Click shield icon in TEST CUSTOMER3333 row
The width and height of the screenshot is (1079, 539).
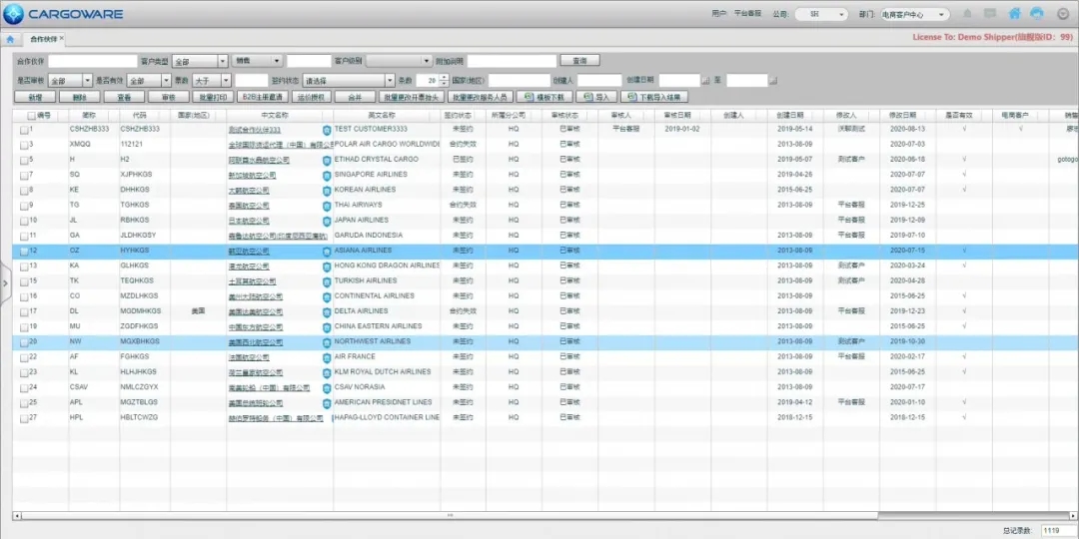pyautogui.click(x=327, y=129)
